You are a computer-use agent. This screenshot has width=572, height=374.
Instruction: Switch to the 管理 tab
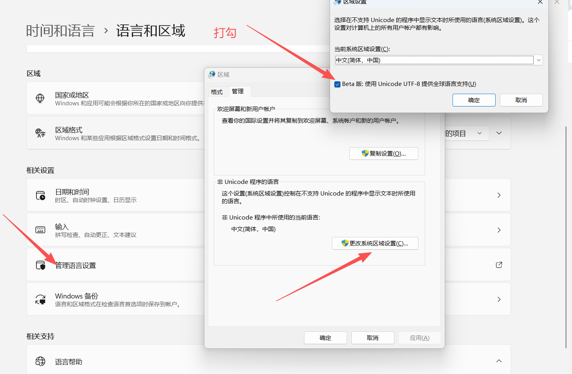click(238, 91)
